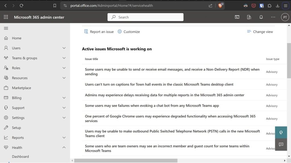Click the more actions ellipsis in the header
Screen dimensions: 291x163
[273, 17]
